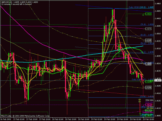Click the 1.4335 price axis label
This screenshot has width=162, height=121.
[158, 41]
